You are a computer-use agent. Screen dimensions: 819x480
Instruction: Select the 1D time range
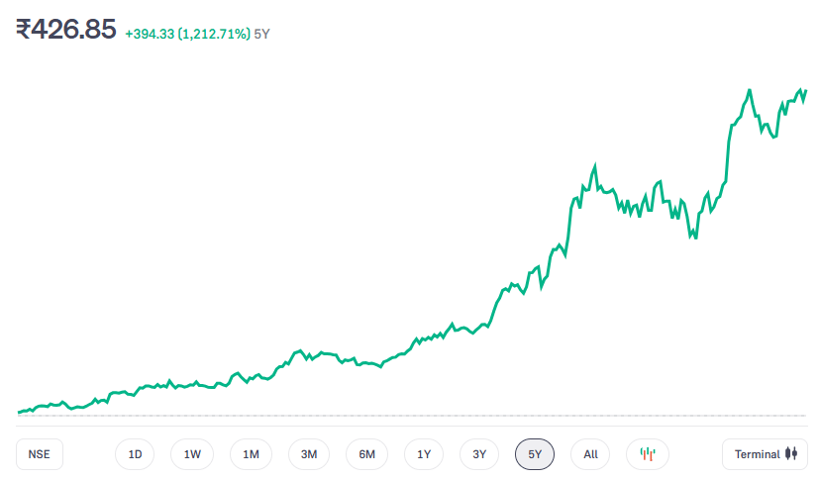point(135,454)
